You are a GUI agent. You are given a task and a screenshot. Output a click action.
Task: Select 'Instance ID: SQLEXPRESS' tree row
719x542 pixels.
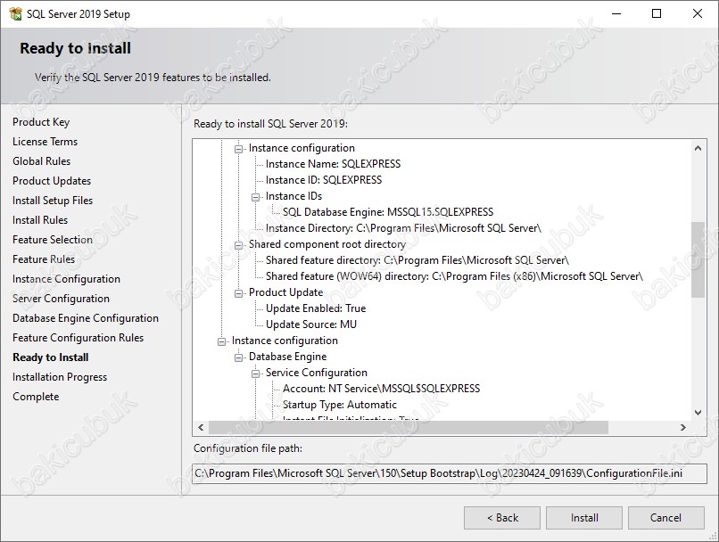(324, 180)
